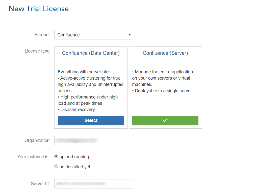Click the 'up and running' label text
Viewport: 257px width, 195px height.
74,157
